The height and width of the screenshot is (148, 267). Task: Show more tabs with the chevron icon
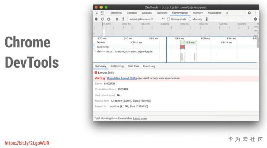pyautogui.click(x=227, y=13)
